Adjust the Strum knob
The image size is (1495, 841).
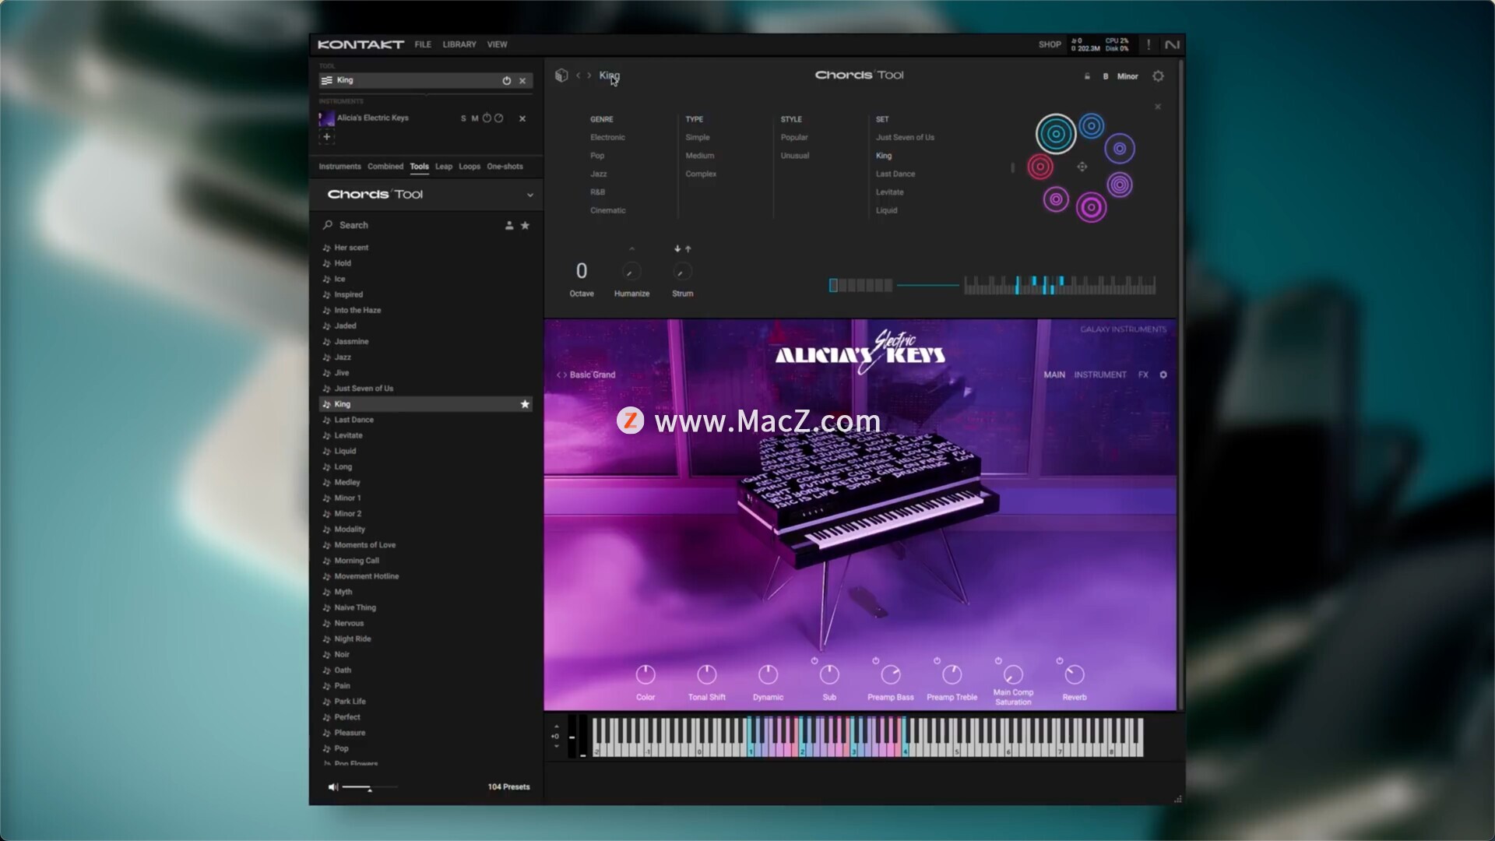[x=682, y=271]
